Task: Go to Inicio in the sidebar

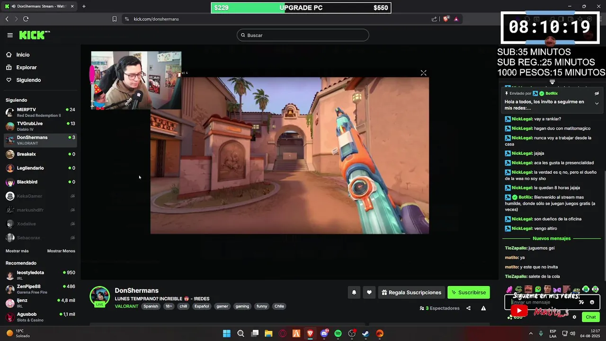Action: (23, 55)
